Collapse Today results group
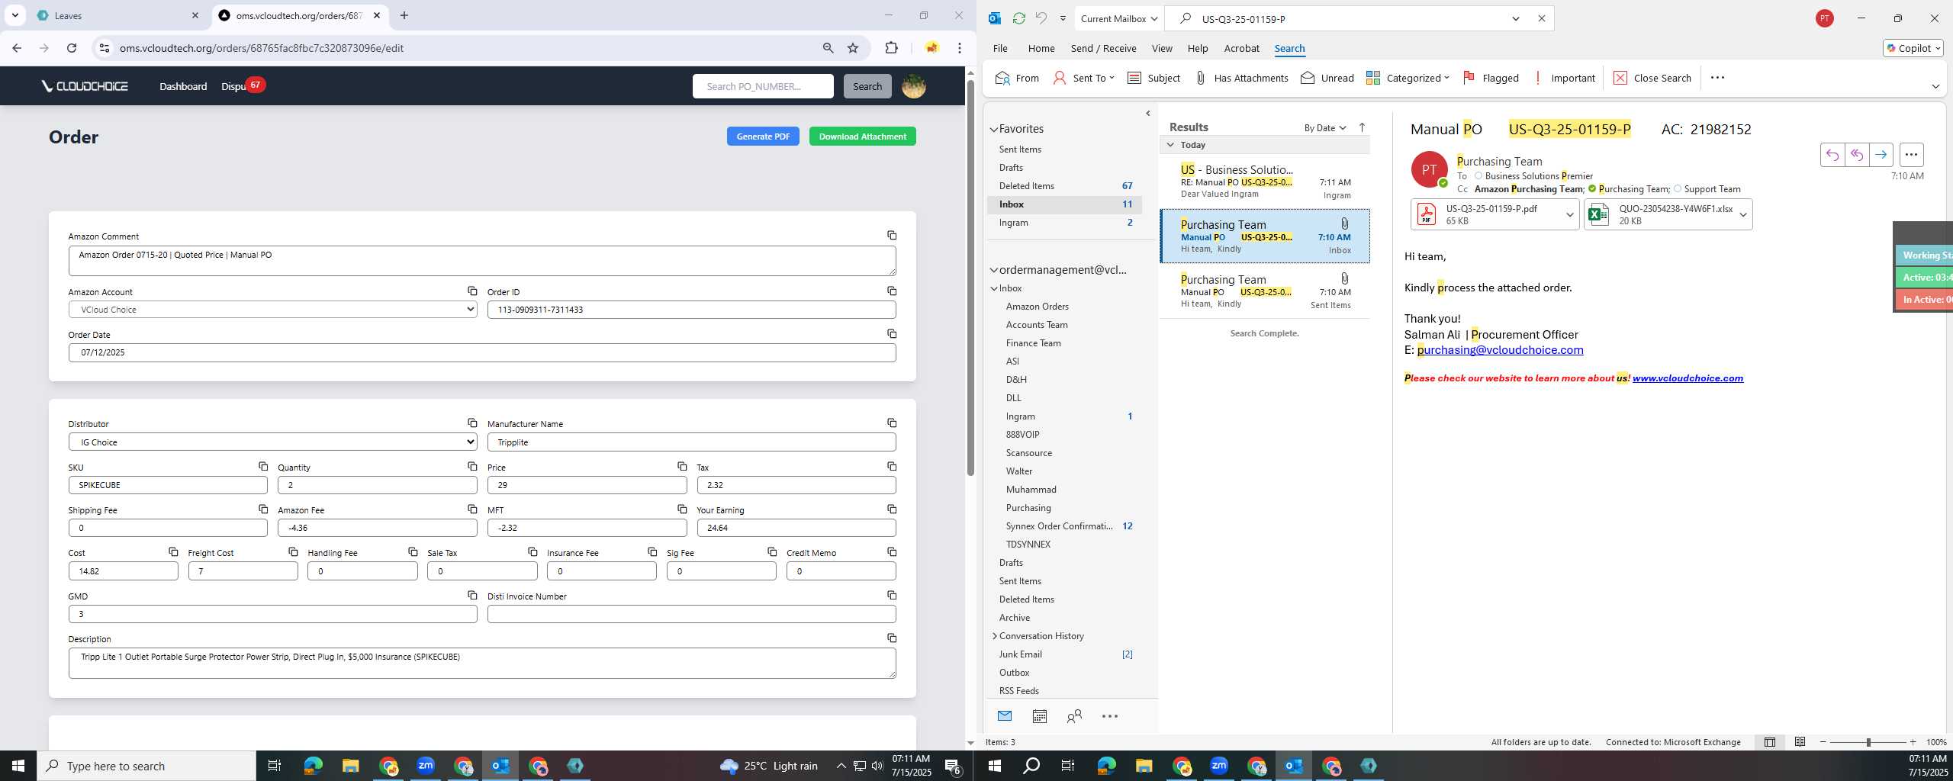This screenshot has width=1953, height=781. click(x=1170, y=145)
